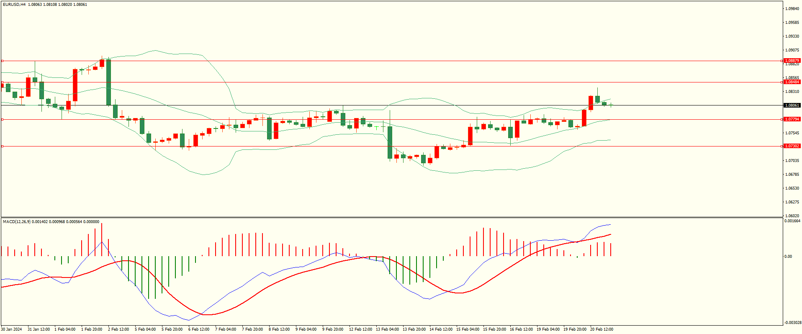The width and height of the screenshot is (802, 334).
Task: Click the red 1.07794 price level tag
Action: (x=792, y=119)
